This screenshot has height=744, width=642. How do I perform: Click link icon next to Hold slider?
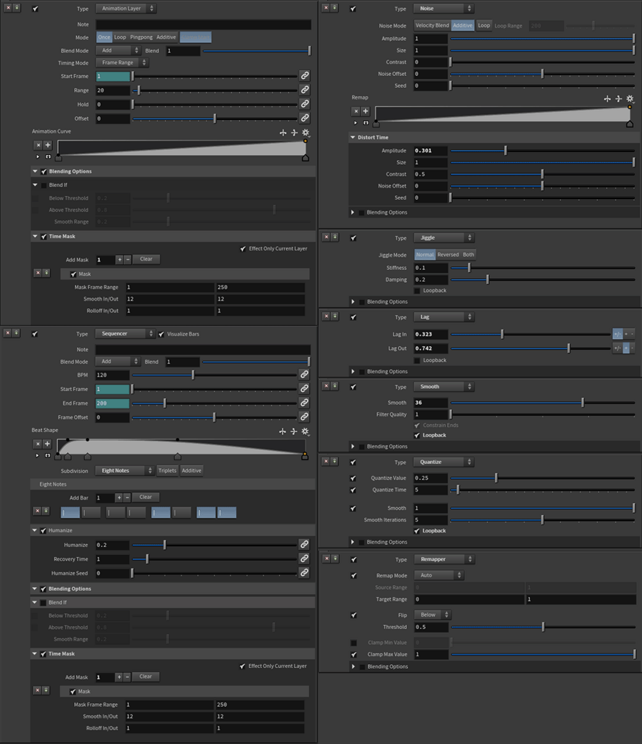305,103
